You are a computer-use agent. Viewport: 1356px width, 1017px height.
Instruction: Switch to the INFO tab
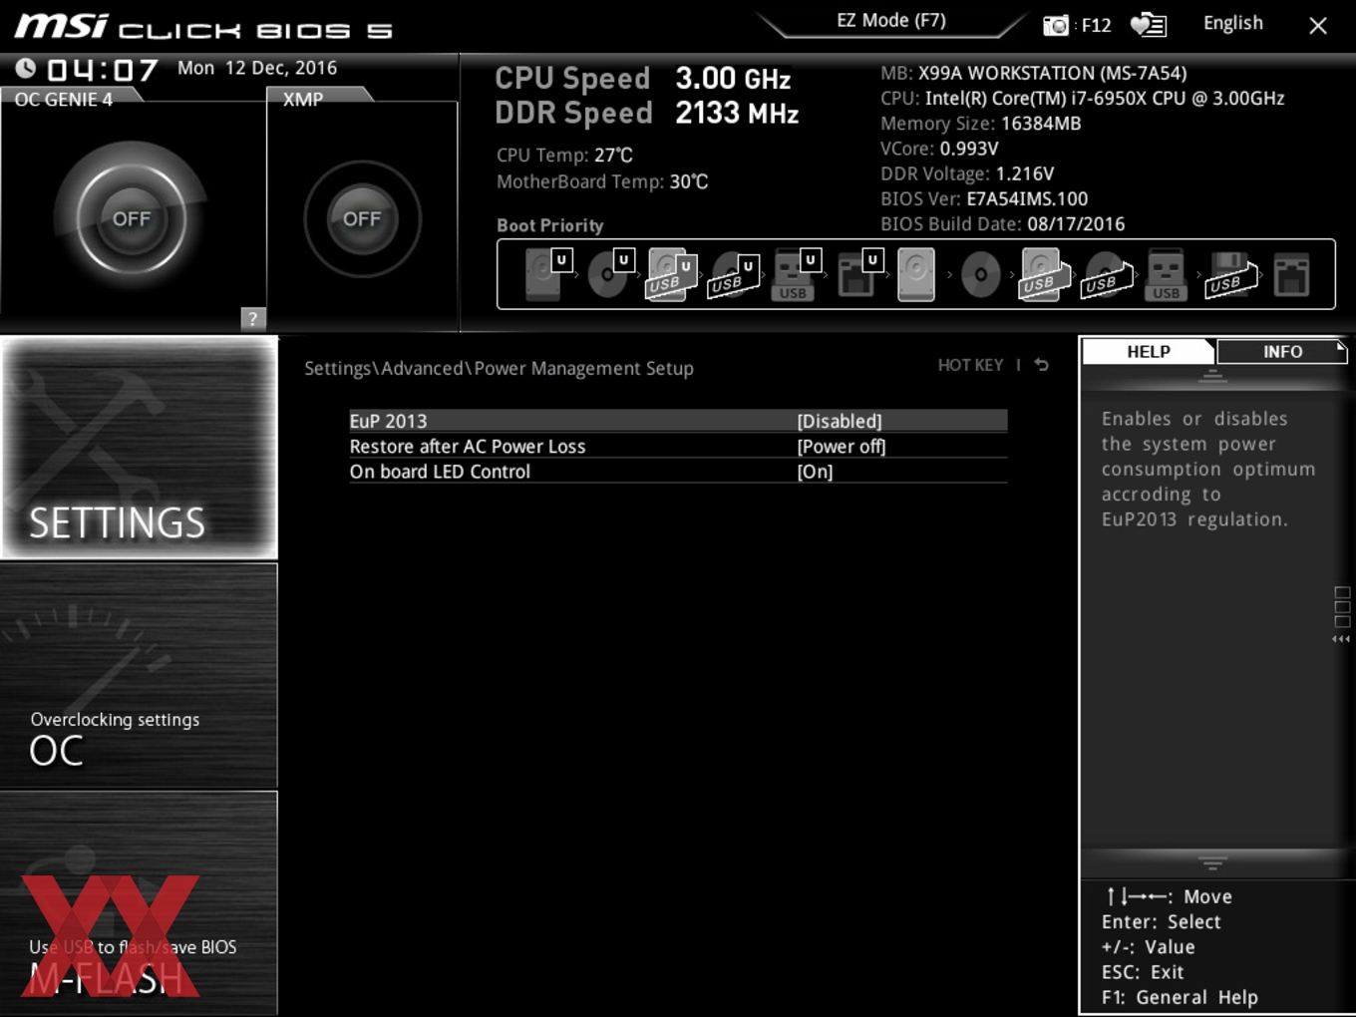tap(1282, 351)
